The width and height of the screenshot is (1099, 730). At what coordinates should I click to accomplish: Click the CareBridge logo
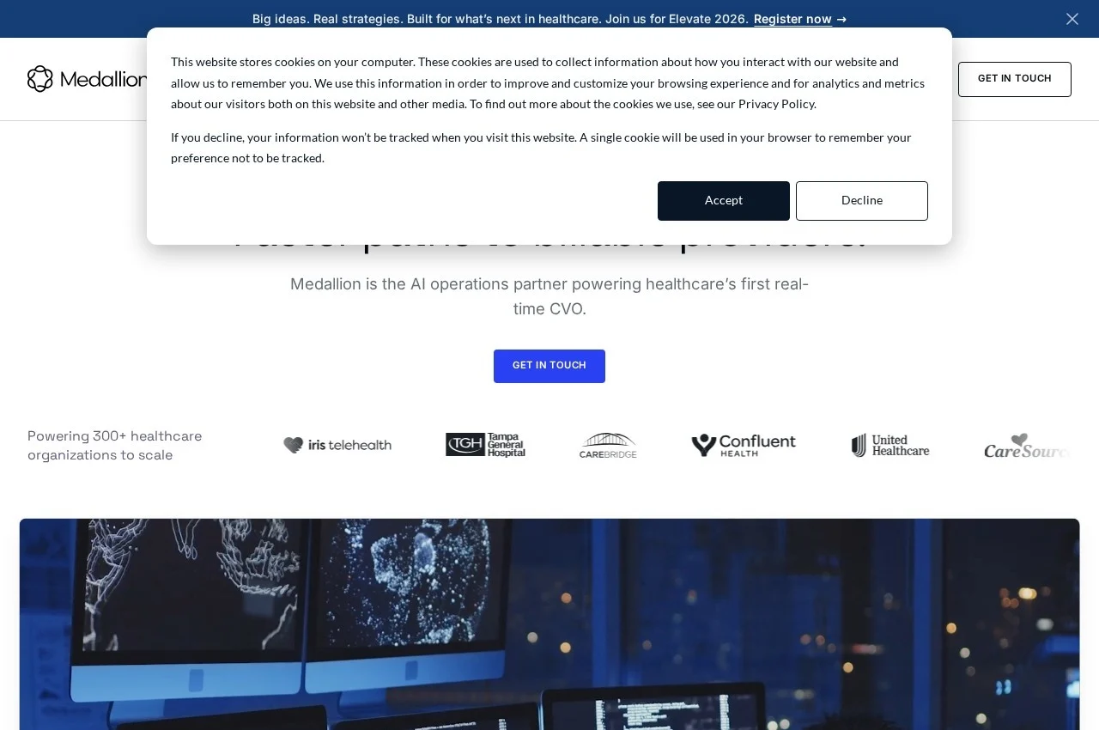608,445
